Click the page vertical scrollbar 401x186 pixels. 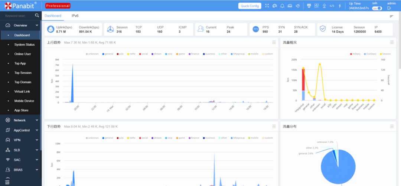400,41
